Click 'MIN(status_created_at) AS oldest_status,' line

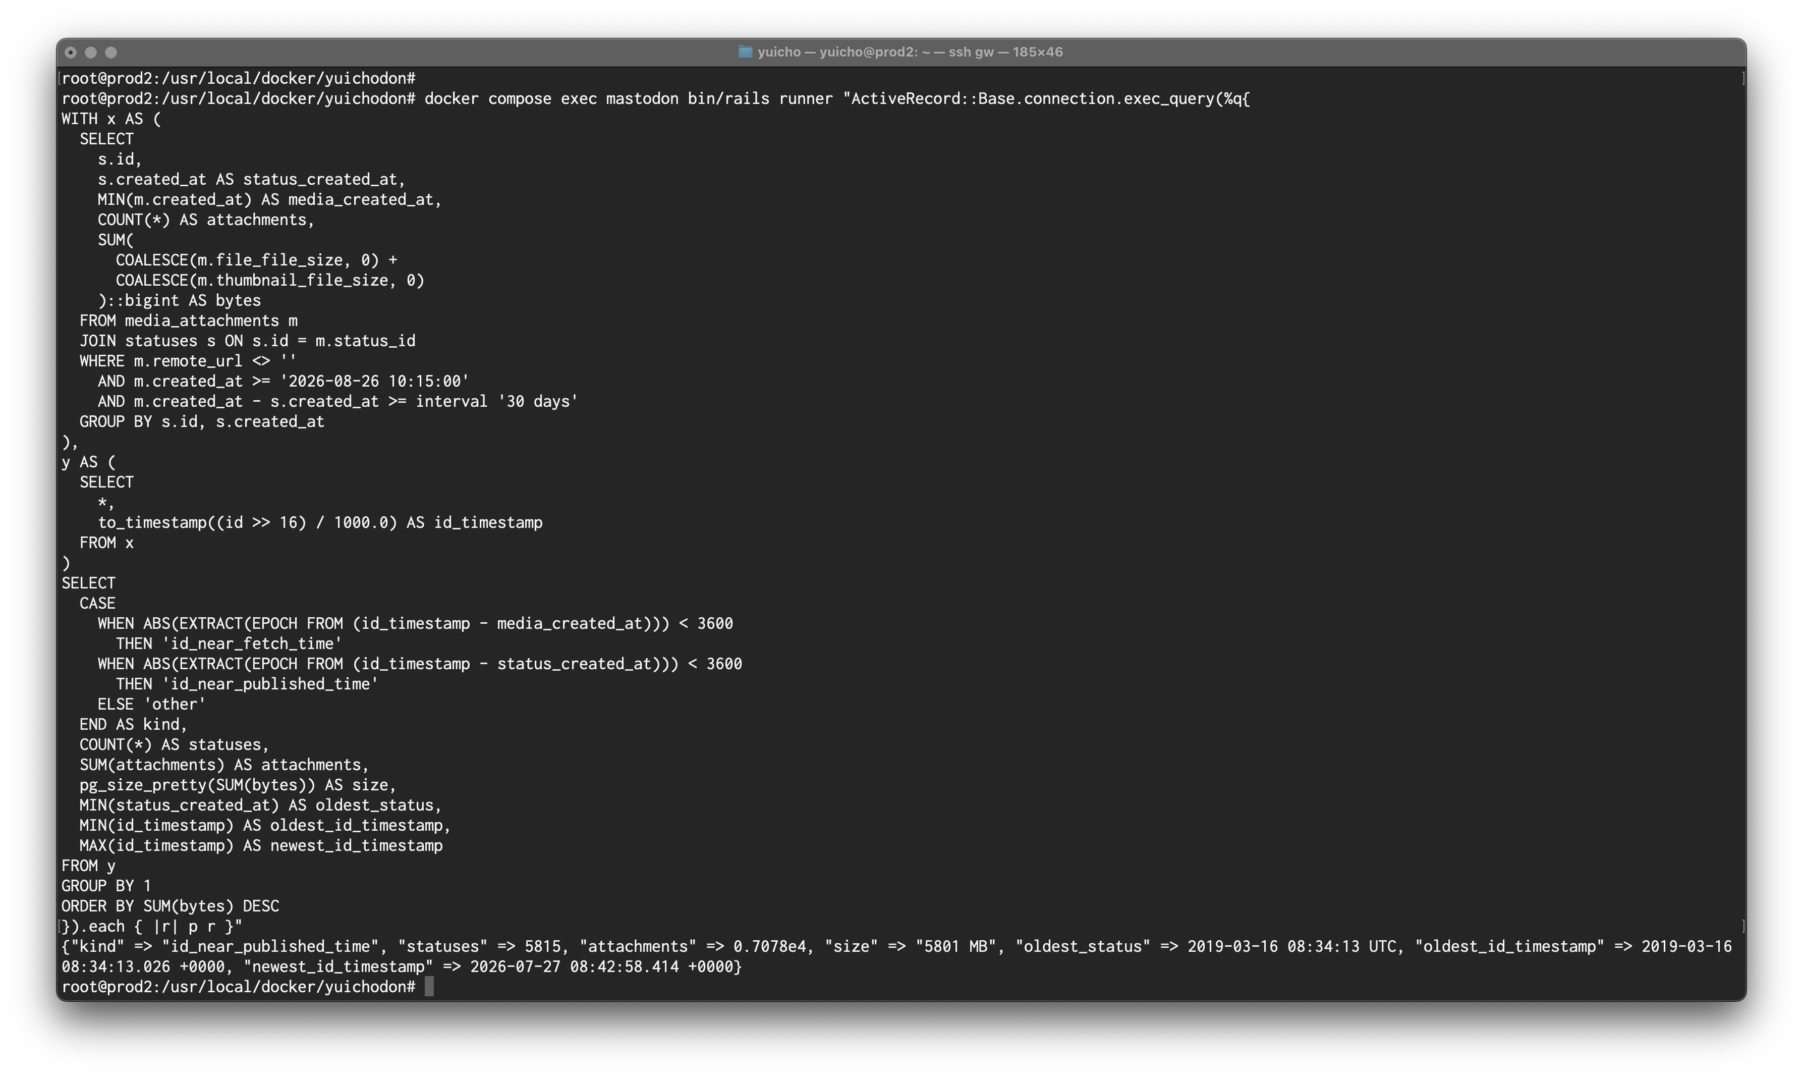260,805
